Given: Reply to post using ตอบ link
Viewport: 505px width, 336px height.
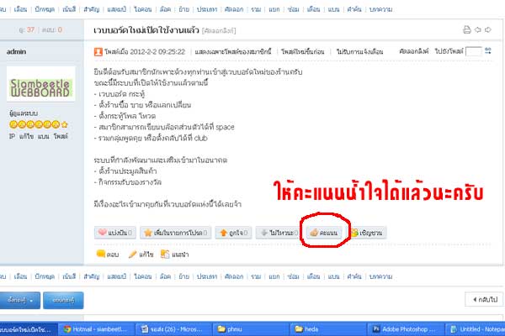Looking at the screenshot, I should (x=106, y=253).
